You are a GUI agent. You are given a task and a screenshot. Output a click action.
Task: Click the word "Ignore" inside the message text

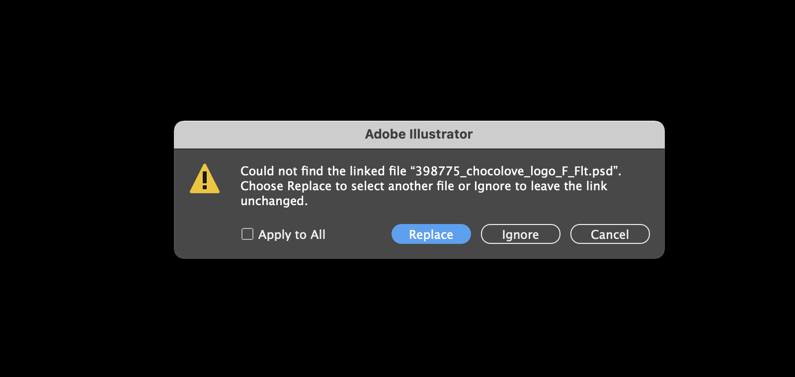pyautogui.click(x=492, y=186)
